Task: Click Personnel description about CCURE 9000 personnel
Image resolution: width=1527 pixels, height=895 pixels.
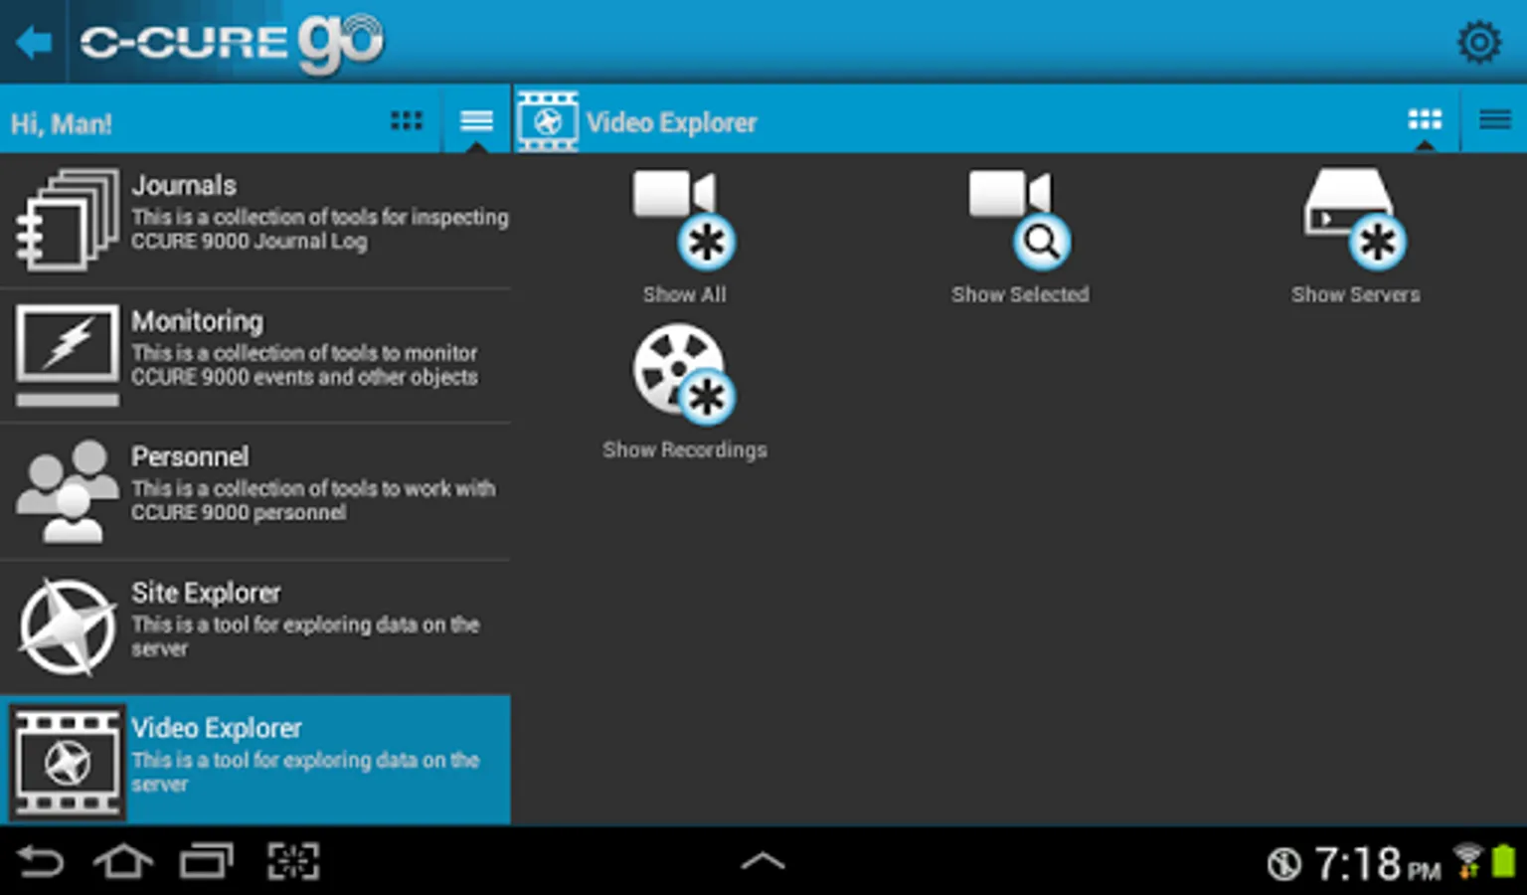Action: click(313, 500)
